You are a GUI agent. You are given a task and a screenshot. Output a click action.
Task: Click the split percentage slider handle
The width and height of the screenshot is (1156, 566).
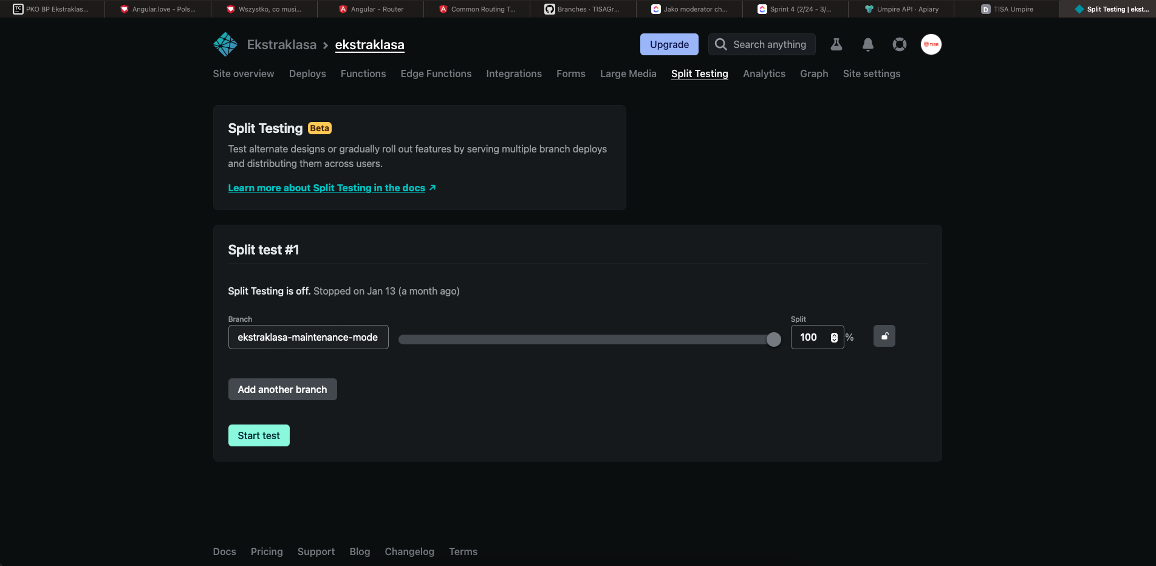coord(773,339)
